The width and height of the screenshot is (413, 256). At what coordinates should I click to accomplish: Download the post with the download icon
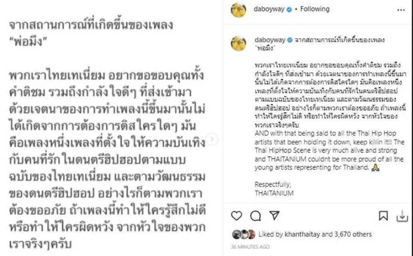point(402,216)
